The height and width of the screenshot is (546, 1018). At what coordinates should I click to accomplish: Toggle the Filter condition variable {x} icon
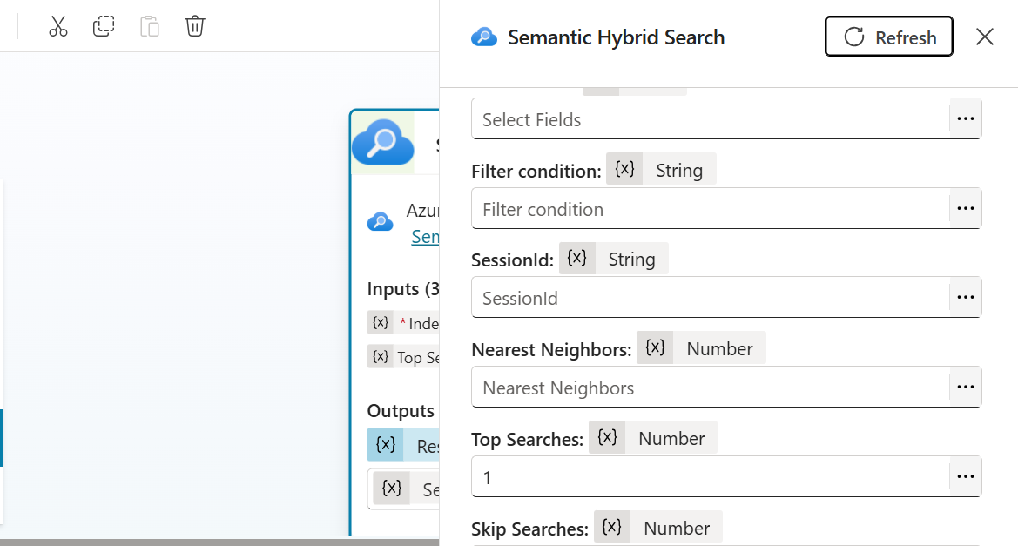coord(624,170)
